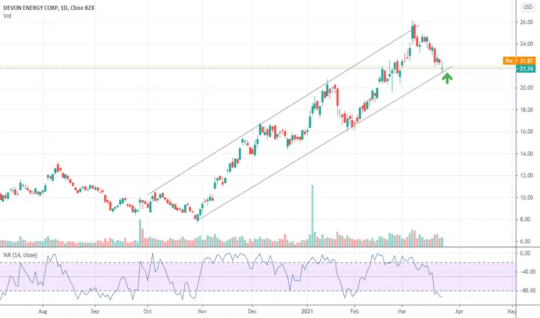Click the 18.00 price axis label
The image size is (540, 318).
(526, 110)
